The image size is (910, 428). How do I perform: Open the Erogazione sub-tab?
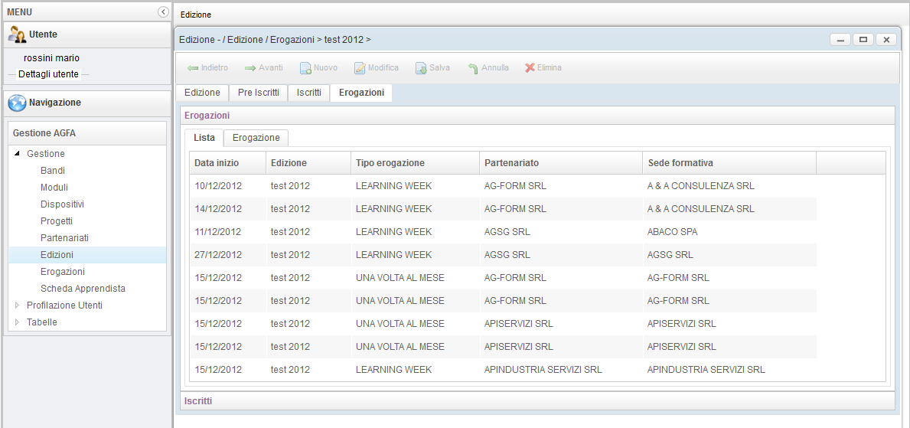click(x=256, y=138)
